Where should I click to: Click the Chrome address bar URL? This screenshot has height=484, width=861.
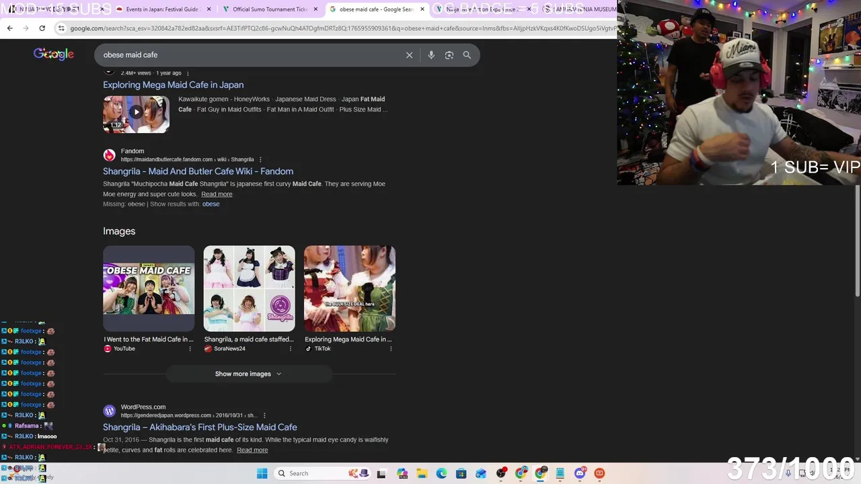pos(342,28)
